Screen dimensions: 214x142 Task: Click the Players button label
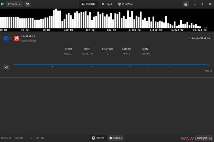100,138
